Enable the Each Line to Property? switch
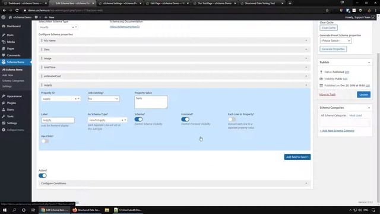The image size is (380, 214). tap(232, 119)
